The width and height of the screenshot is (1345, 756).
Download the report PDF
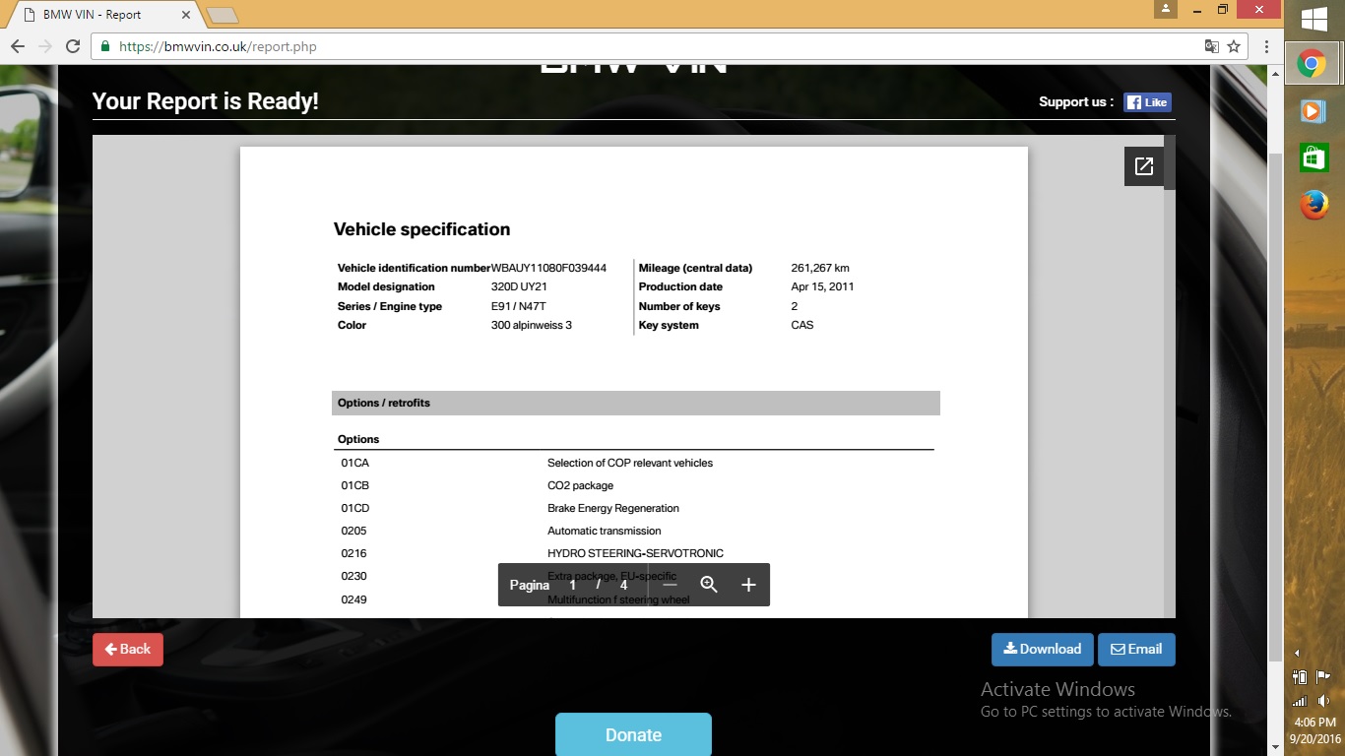1043,650
